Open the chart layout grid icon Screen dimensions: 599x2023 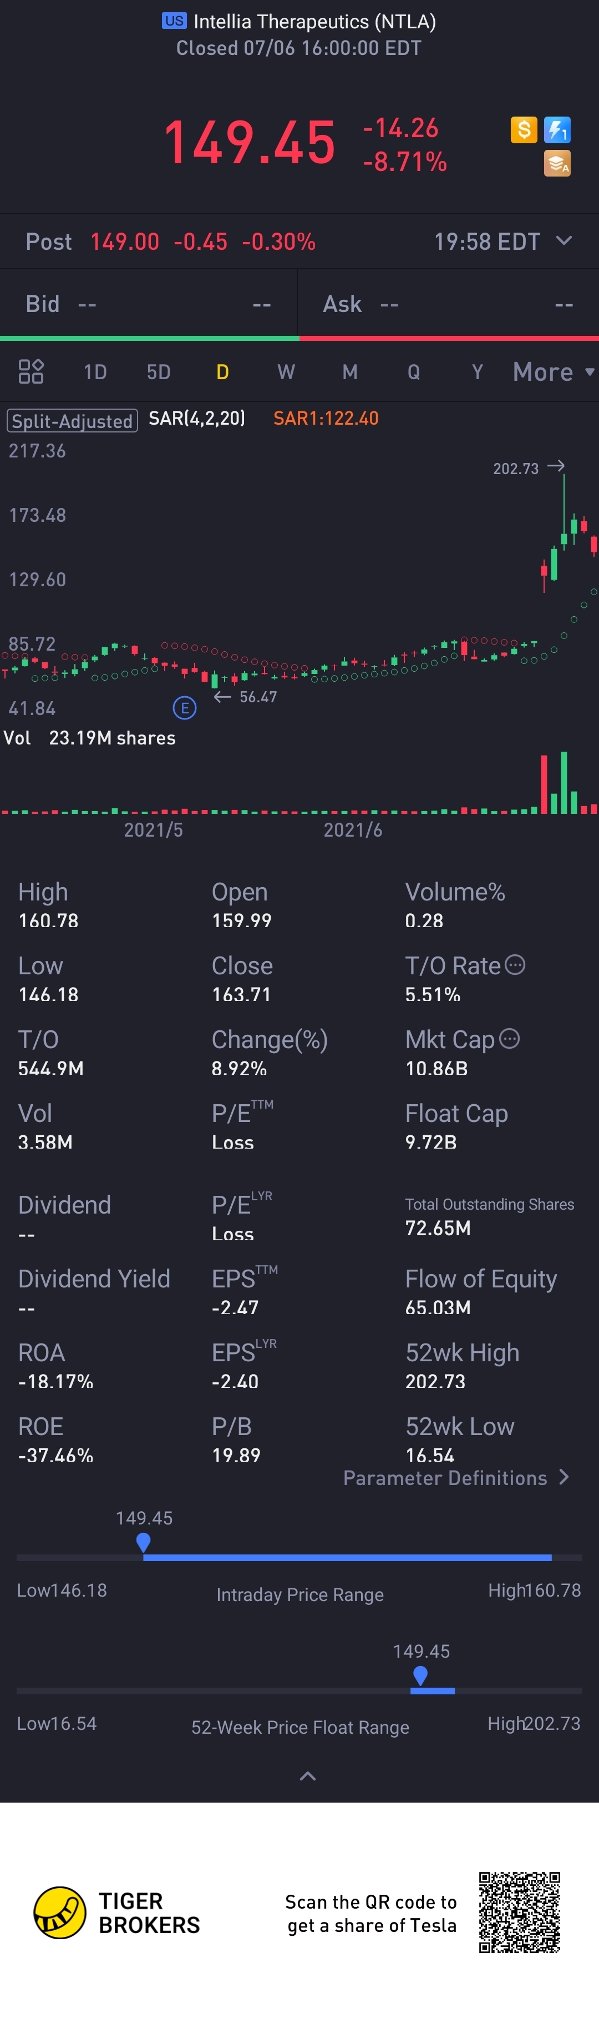pos(31,371)
